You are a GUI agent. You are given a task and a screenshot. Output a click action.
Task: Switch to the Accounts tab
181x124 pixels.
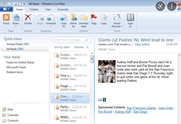coord(63,9)
